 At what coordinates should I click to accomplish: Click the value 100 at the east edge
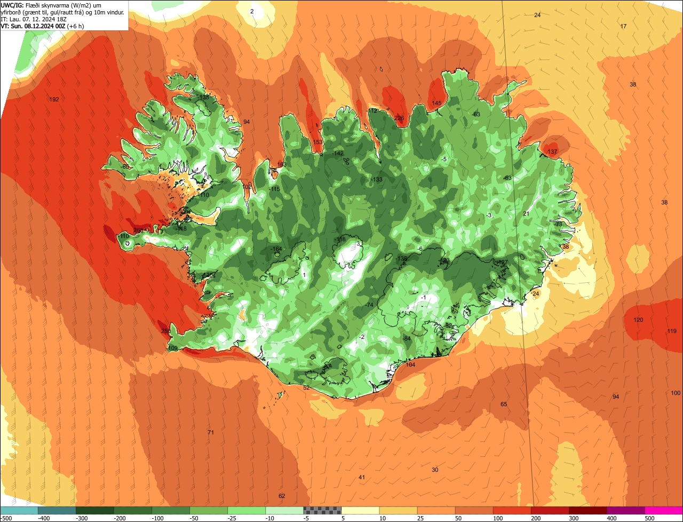[x=676, y=393]
